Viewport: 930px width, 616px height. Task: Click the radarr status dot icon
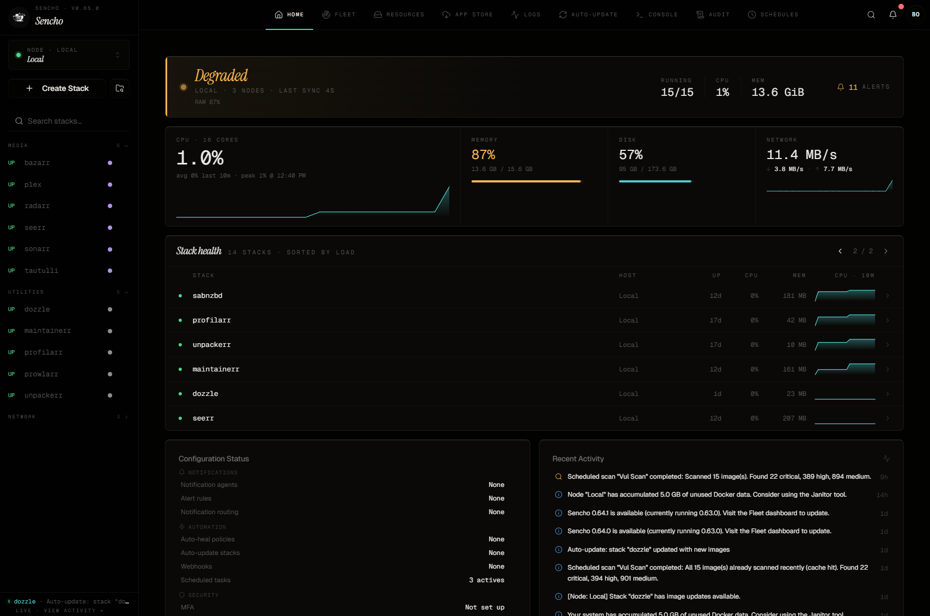[x=110, y=206]
